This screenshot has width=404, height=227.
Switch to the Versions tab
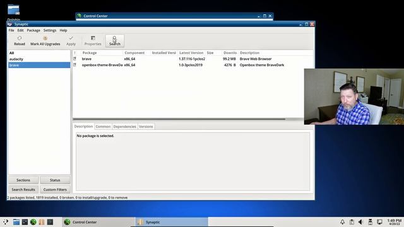(x=146, y=127)
